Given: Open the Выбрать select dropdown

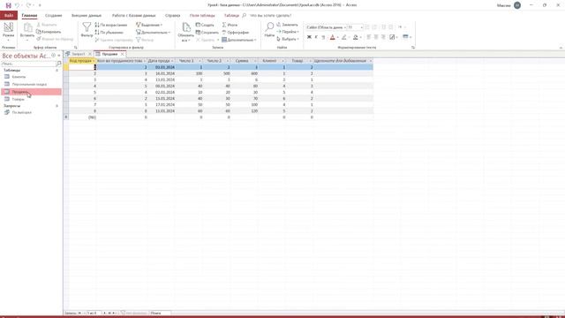Looking at the screenshot, I should [x=288, y=39].
